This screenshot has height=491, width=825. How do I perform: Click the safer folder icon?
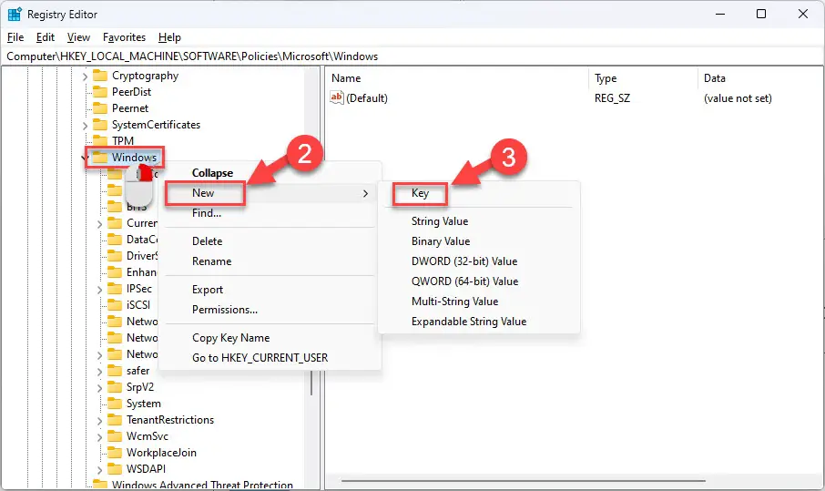115,371
